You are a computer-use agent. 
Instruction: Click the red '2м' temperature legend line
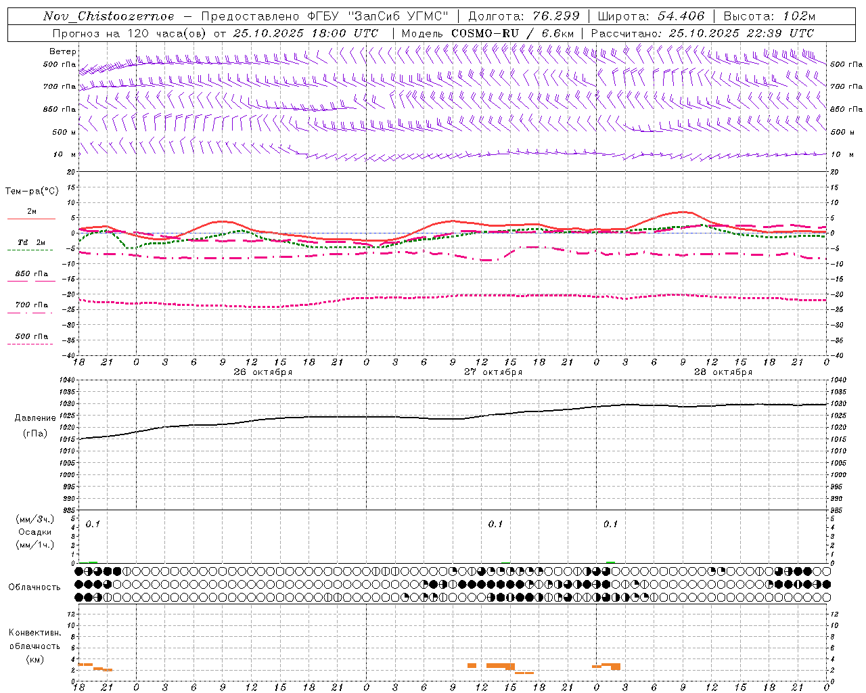click(31, 219)
